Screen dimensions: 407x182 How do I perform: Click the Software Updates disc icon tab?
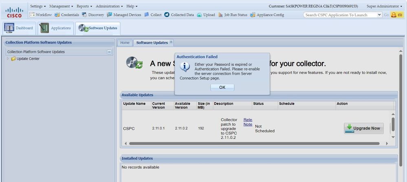(84, 28)
